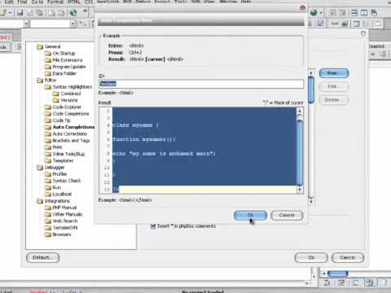Select Syntax Check tree item

pyautogui.click(x=67, y=181)
